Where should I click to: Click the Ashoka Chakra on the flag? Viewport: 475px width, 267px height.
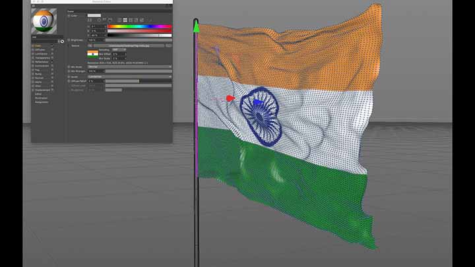(261, 117)
